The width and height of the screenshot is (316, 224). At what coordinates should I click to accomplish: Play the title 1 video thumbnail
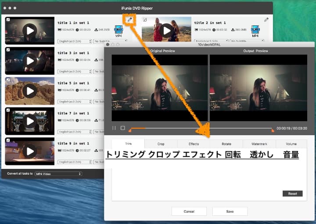pyautogui.click(x=29, y=30)
